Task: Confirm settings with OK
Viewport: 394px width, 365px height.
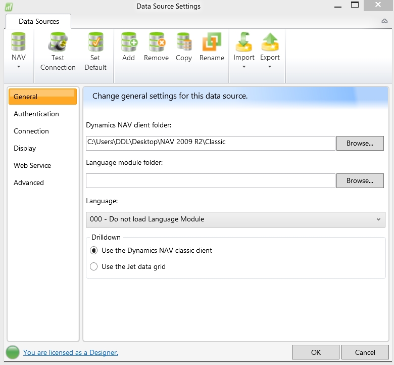Action: pyautogui.click(x=316, y=352)
